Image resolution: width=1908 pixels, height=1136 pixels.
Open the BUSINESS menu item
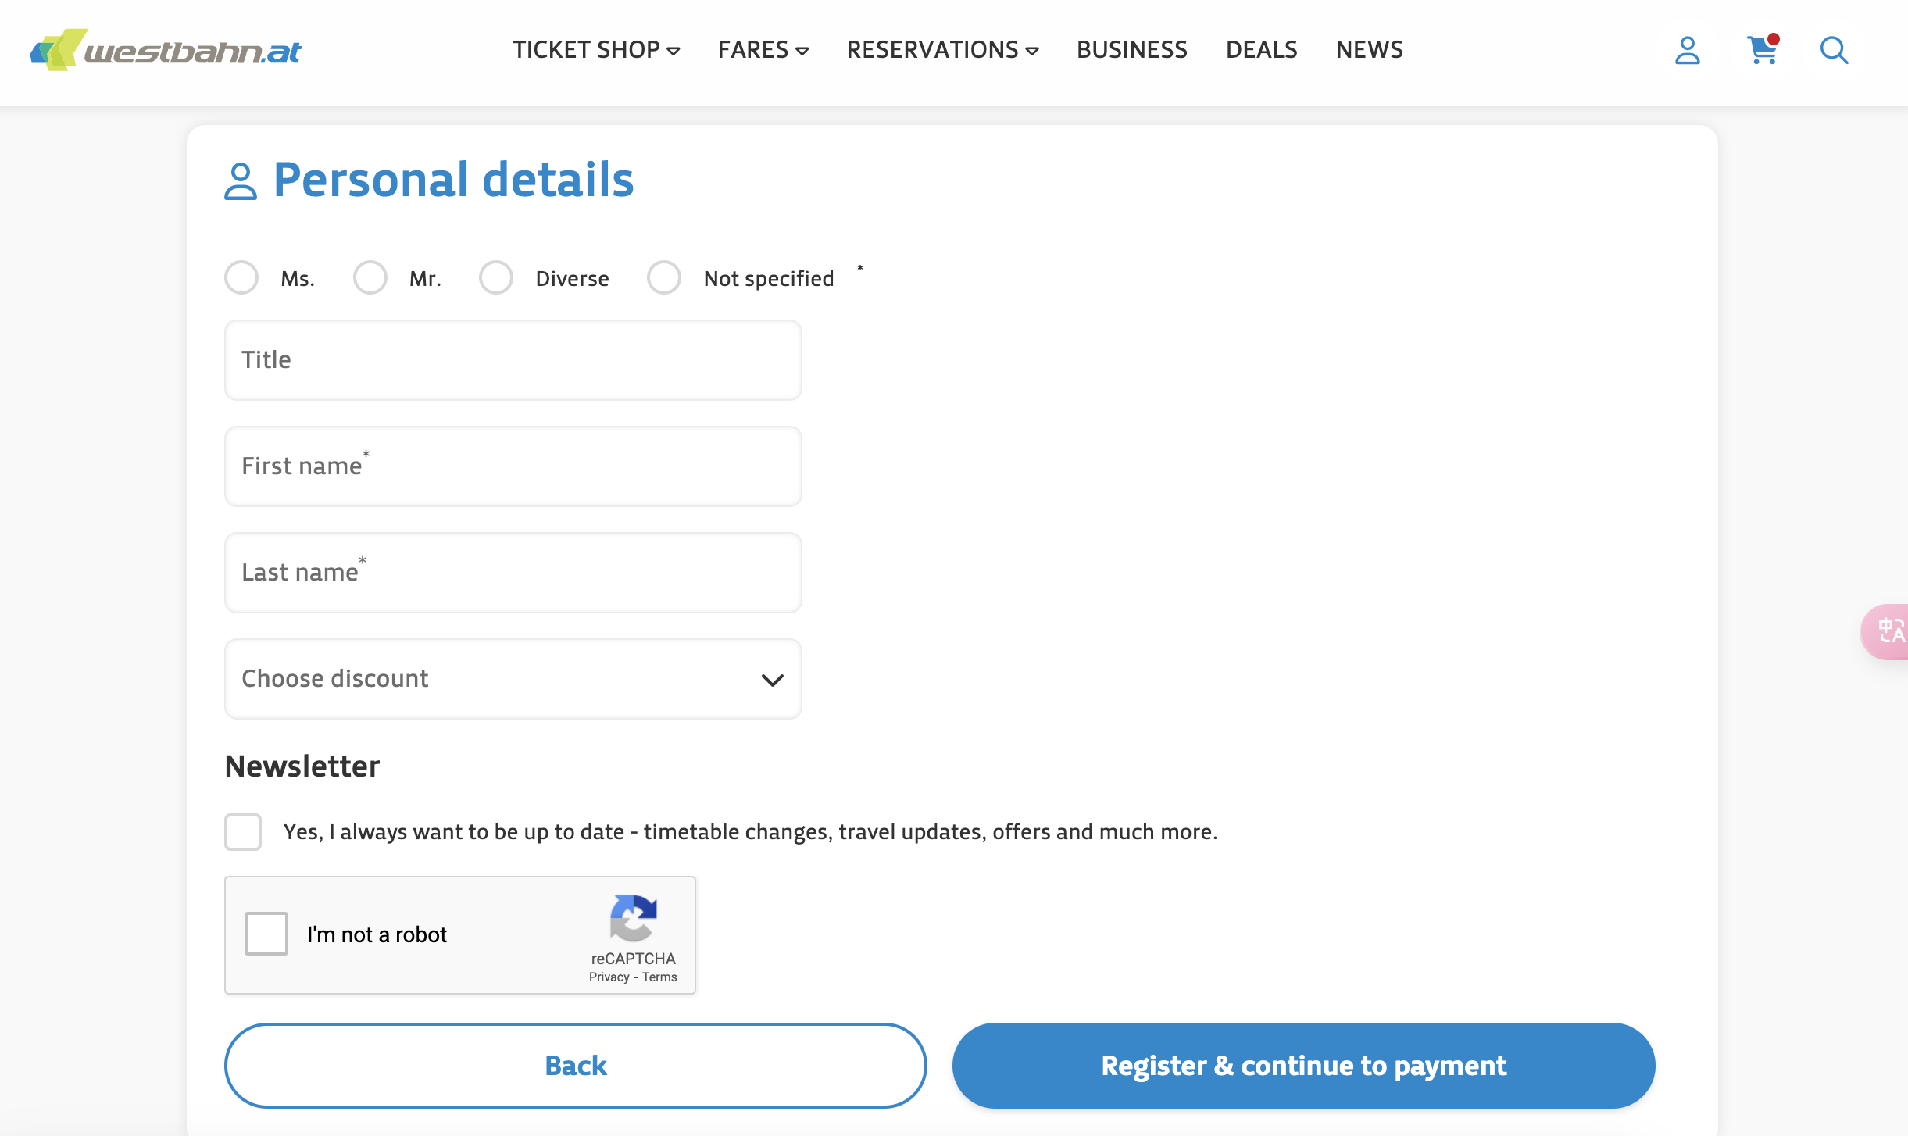pos(1131,50)
